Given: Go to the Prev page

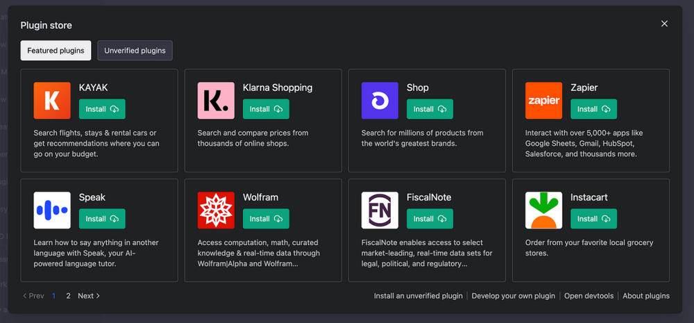Looking at the screenshot, I should (x=33, y=296).
